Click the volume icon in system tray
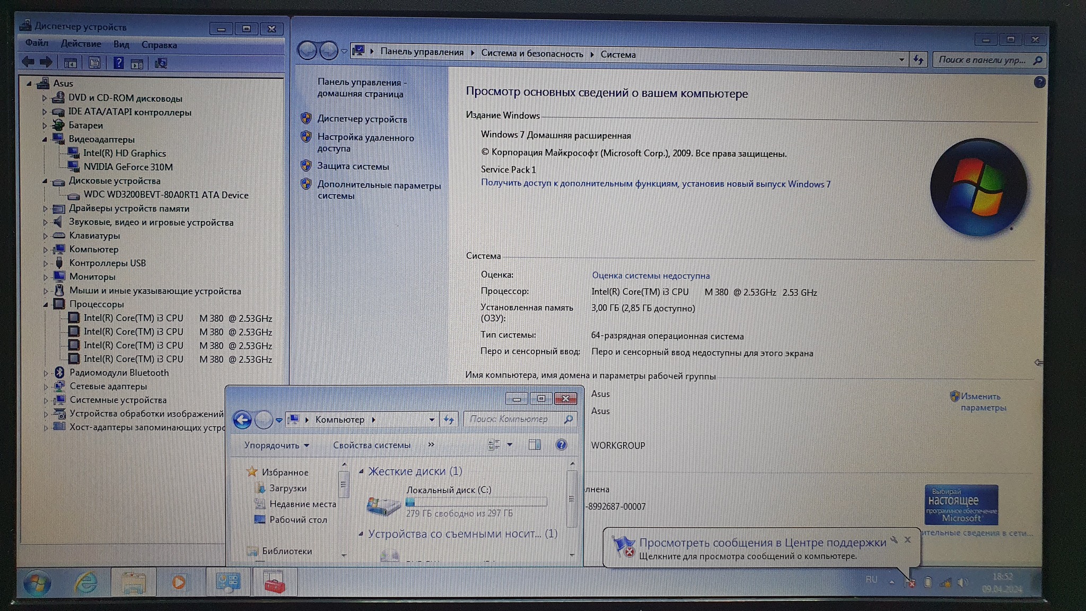The image size is (1086, 611). point(963,582)
